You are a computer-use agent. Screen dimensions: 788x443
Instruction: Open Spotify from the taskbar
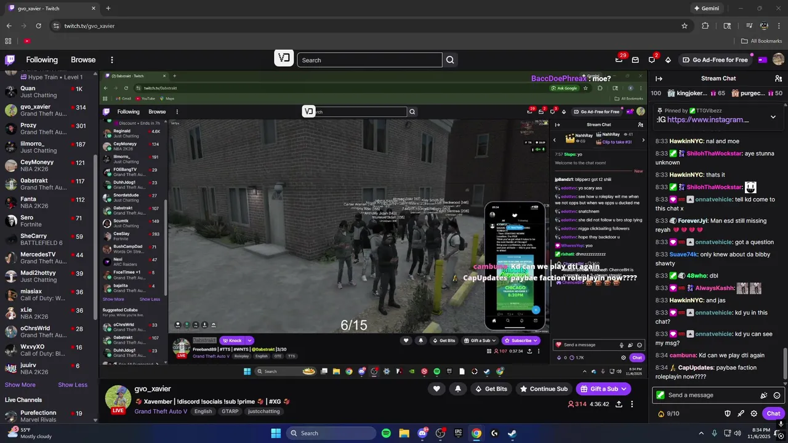pyautogui.click(x=386, y=433)
